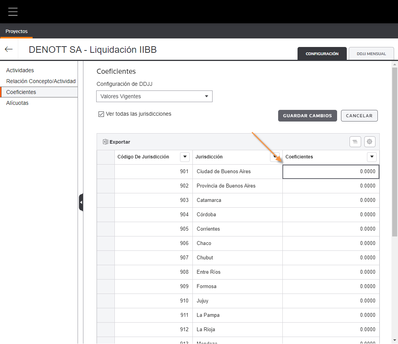Open Actividades section
This screenshot has height=344, width=398.
coord(20,70)
